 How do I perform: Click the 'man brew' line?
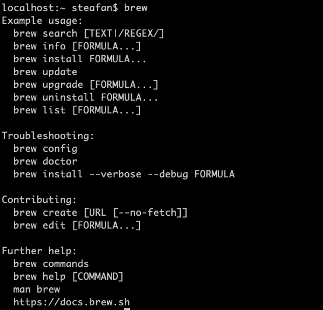[37, 289]
